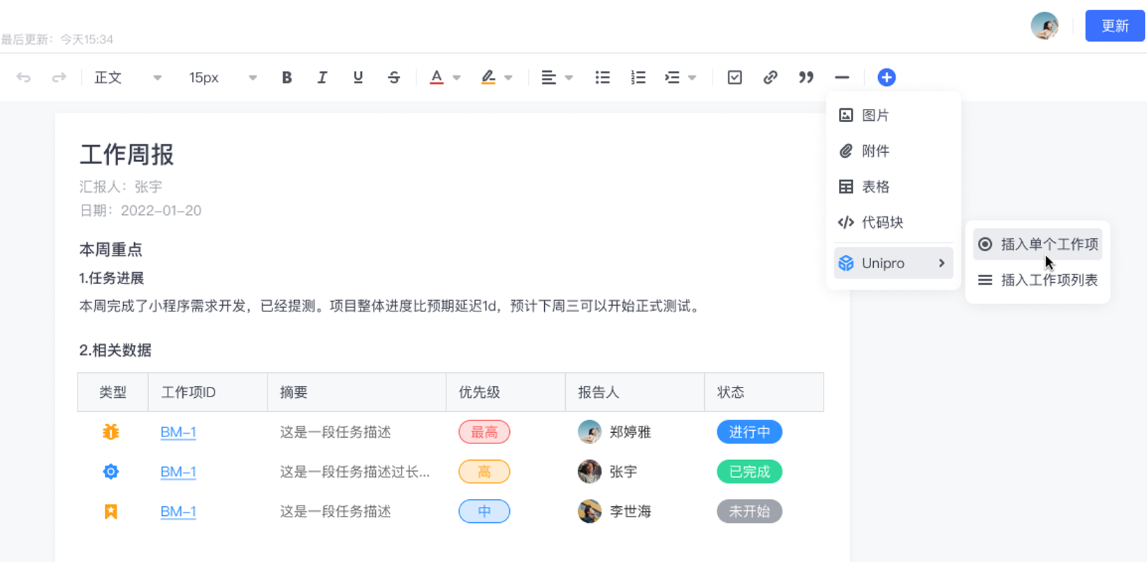The width and height of the screenshot is (1147, 562).
Task: Click the blue plus insert button
Action: pyautogui.click(x=886, y=77)
